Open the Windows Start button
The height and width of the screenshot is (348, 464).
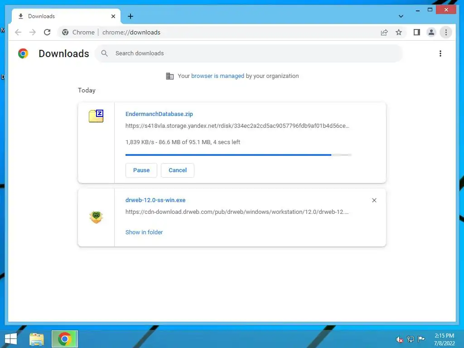[11, 339]
